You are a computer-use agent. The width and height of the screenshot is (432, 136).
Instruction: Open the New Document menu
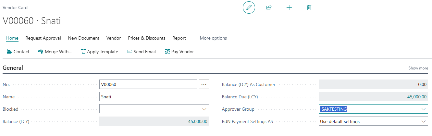pyautogui.click(x=83, y=38)
